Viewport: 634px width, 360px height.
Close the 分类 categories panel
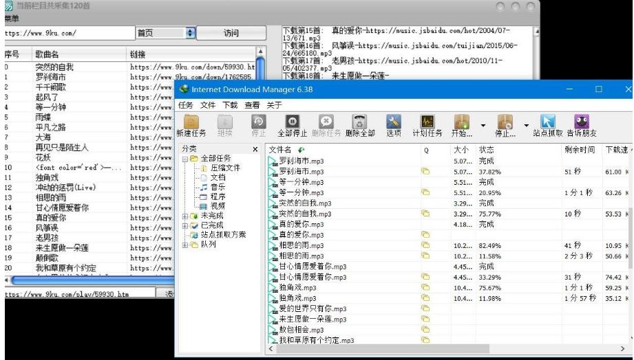coord(255,149)
